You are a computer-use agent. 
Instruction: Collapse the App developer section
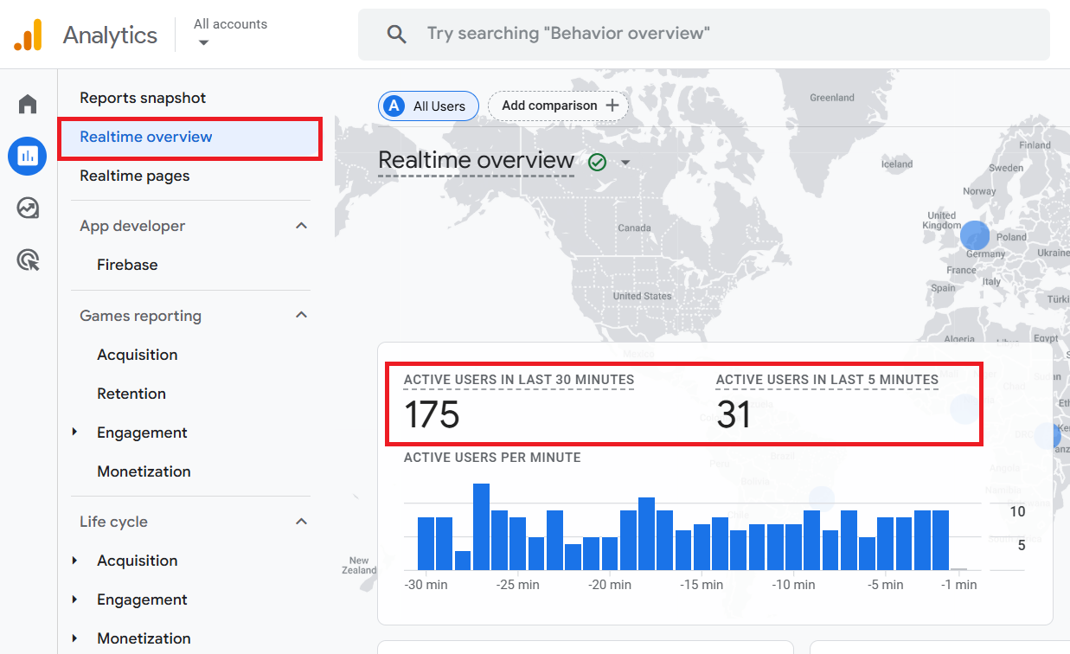click(x=301, y=226)
